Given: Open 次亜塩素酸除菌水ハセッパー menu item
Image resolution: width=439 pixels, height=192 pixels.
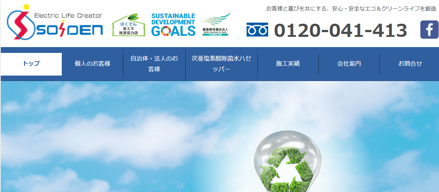Looking at the screenshot, I should point(221,64).
